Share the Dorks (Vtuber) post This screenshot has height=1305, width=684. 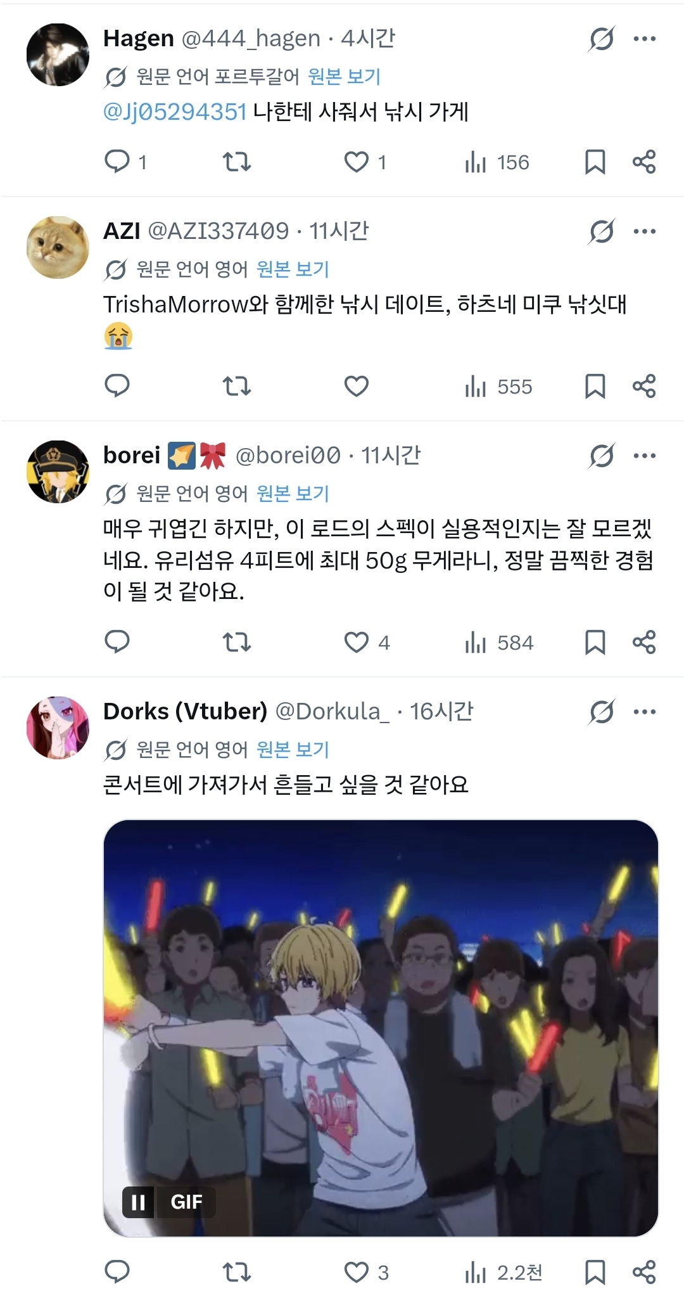click(x=644, y=1272)
